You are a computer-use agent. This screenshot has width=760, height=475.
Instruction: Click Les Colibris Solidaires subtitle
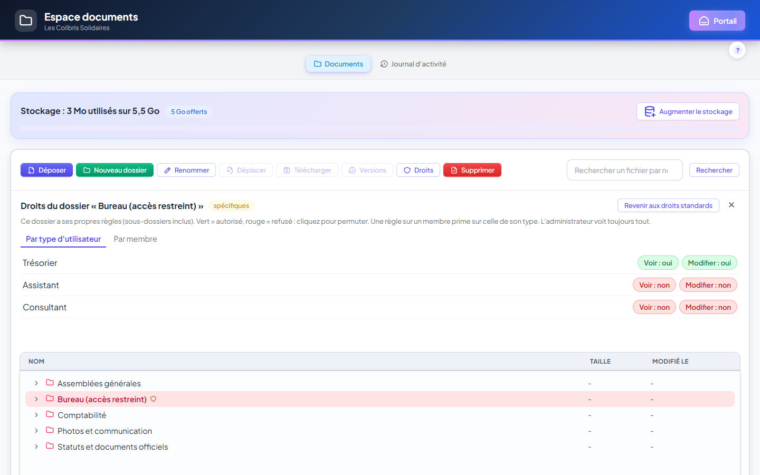77,28
